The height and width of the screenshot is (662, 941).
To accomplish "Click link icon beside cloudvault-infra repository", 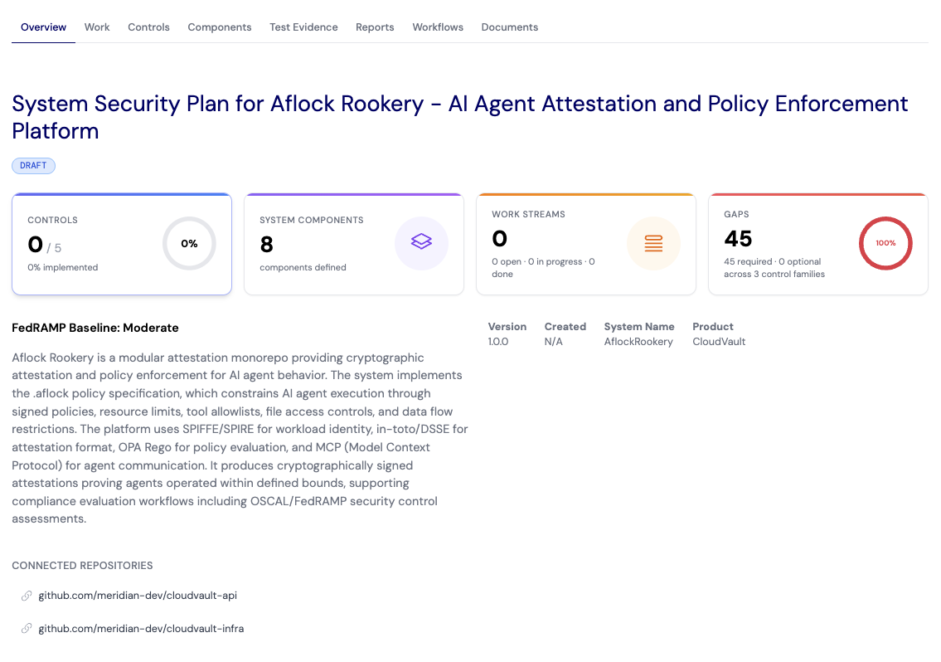I will [27, 628].
